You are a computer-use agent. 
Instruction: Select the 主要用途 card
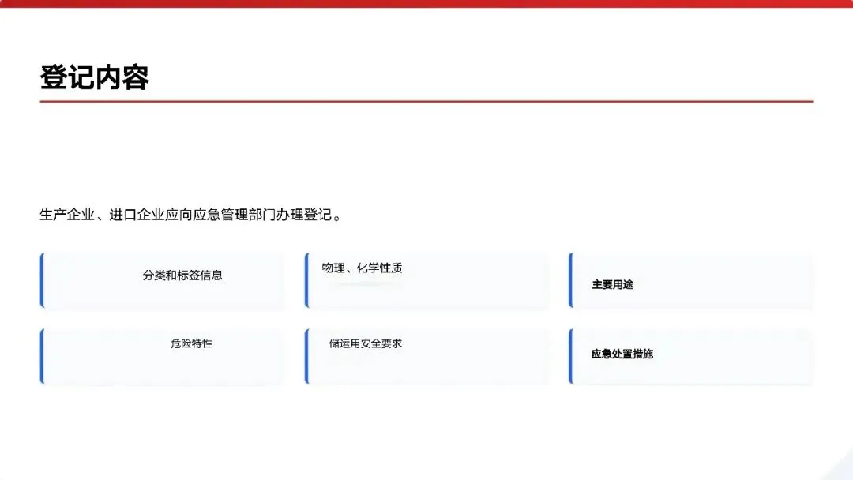coord(691,281)
